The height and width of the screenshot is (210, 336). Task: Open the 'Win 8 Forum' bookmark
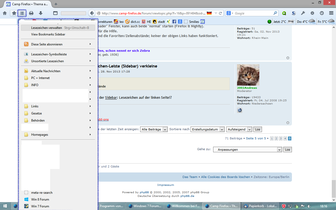58,199
